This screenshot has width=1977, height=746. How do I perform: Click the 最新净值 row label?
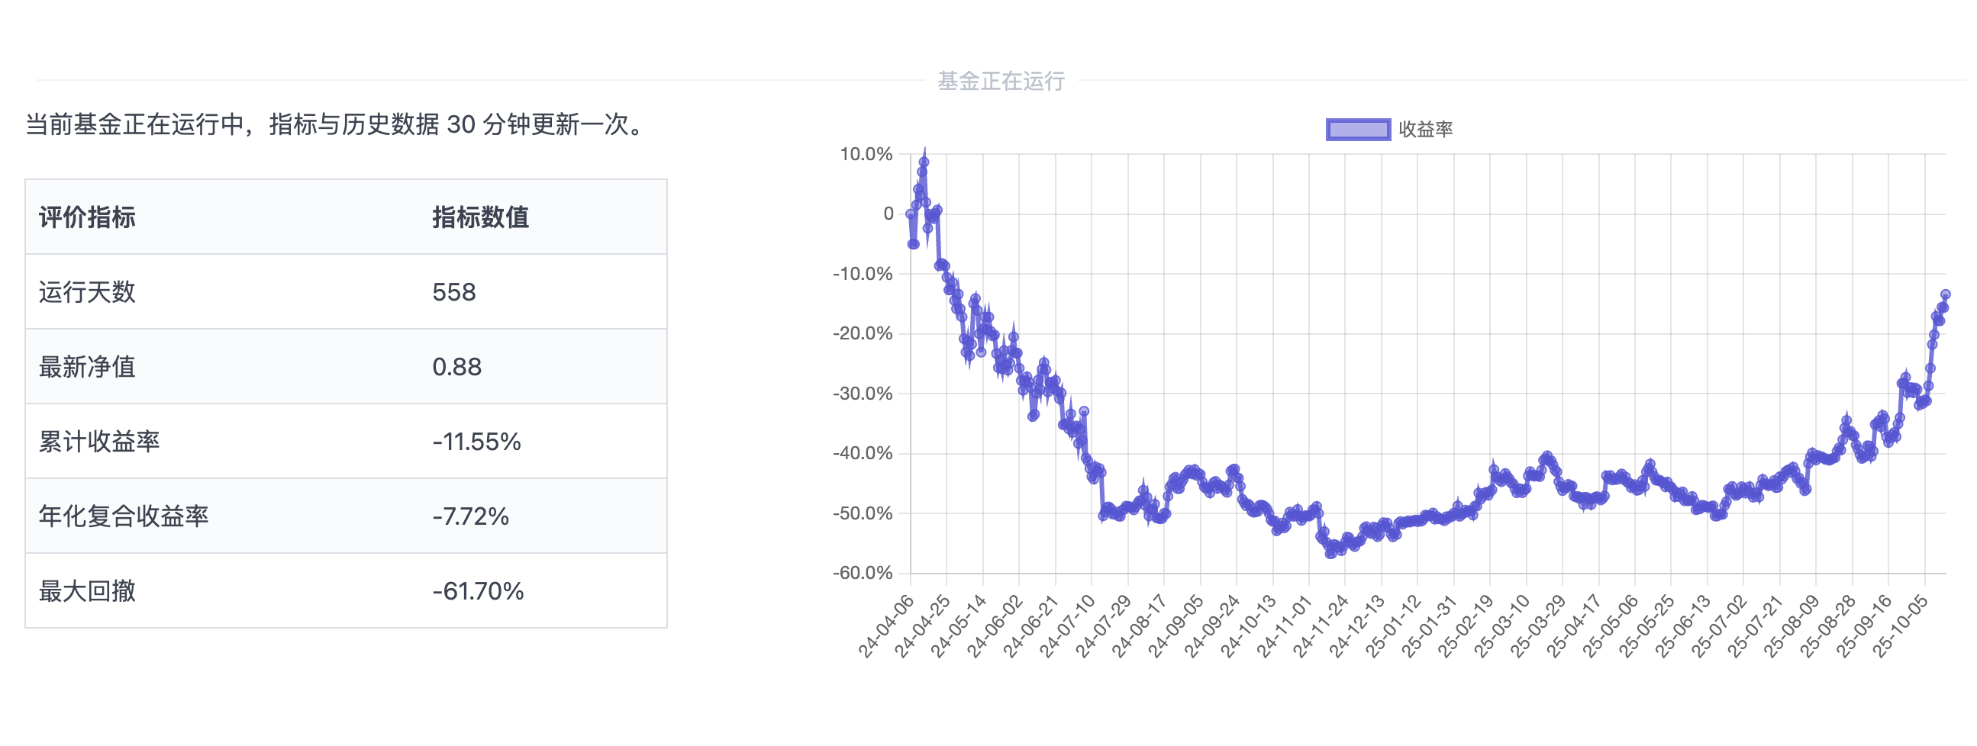pos(88,366)
